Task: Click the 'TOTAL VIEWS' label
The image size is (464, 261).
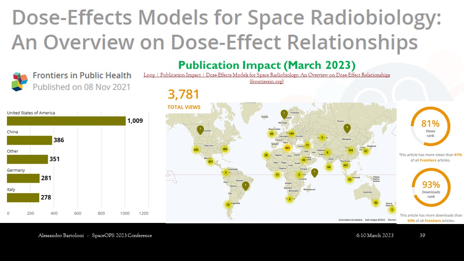Action: point(184,107)
